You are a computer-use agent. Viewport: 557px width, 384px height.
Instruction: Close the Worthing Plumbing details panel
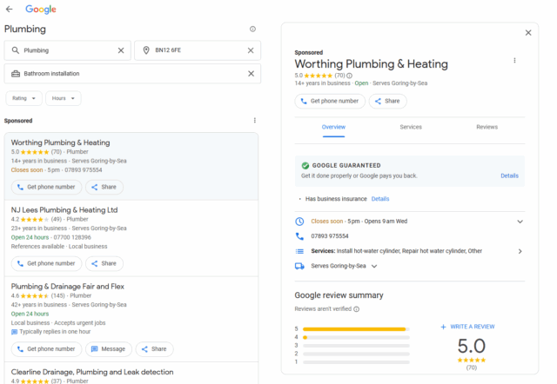pos(528,33)
